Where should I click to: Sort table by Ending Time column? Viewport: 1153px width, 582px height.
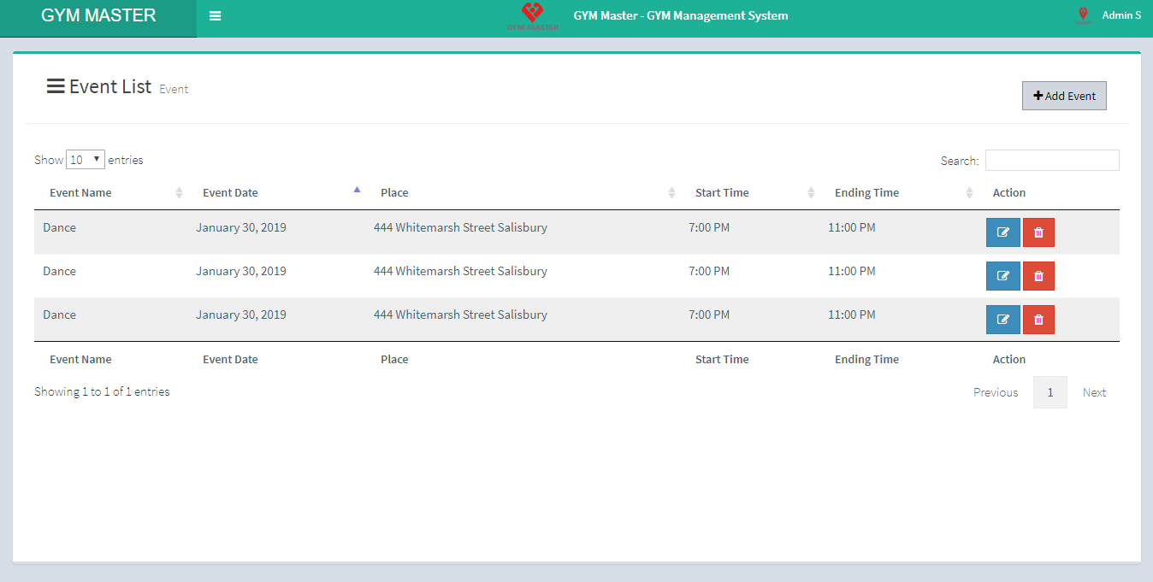(866, 193)
